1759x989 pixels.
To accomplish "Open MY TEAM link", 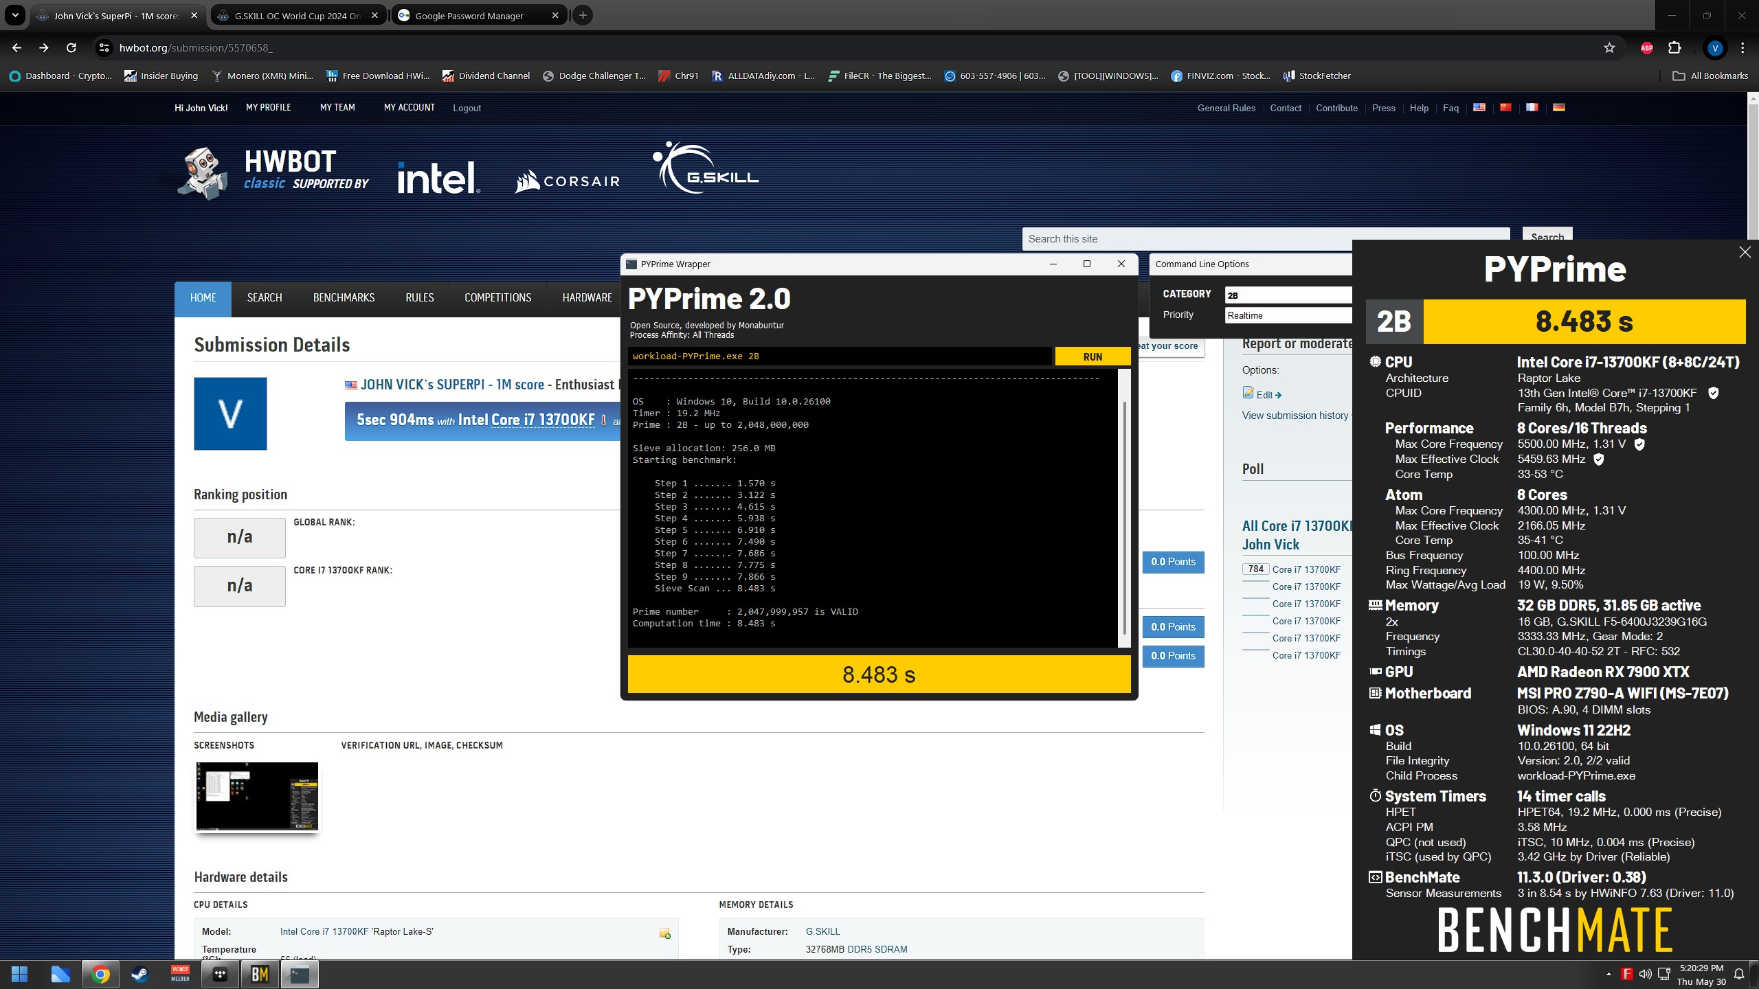I will (337, 107).
